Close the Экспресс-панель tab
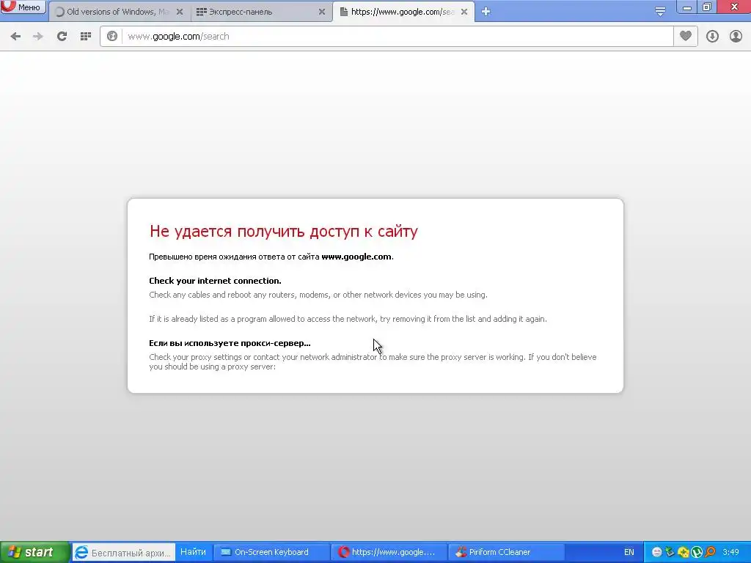751x563 pixels. [x=322, y=12]
